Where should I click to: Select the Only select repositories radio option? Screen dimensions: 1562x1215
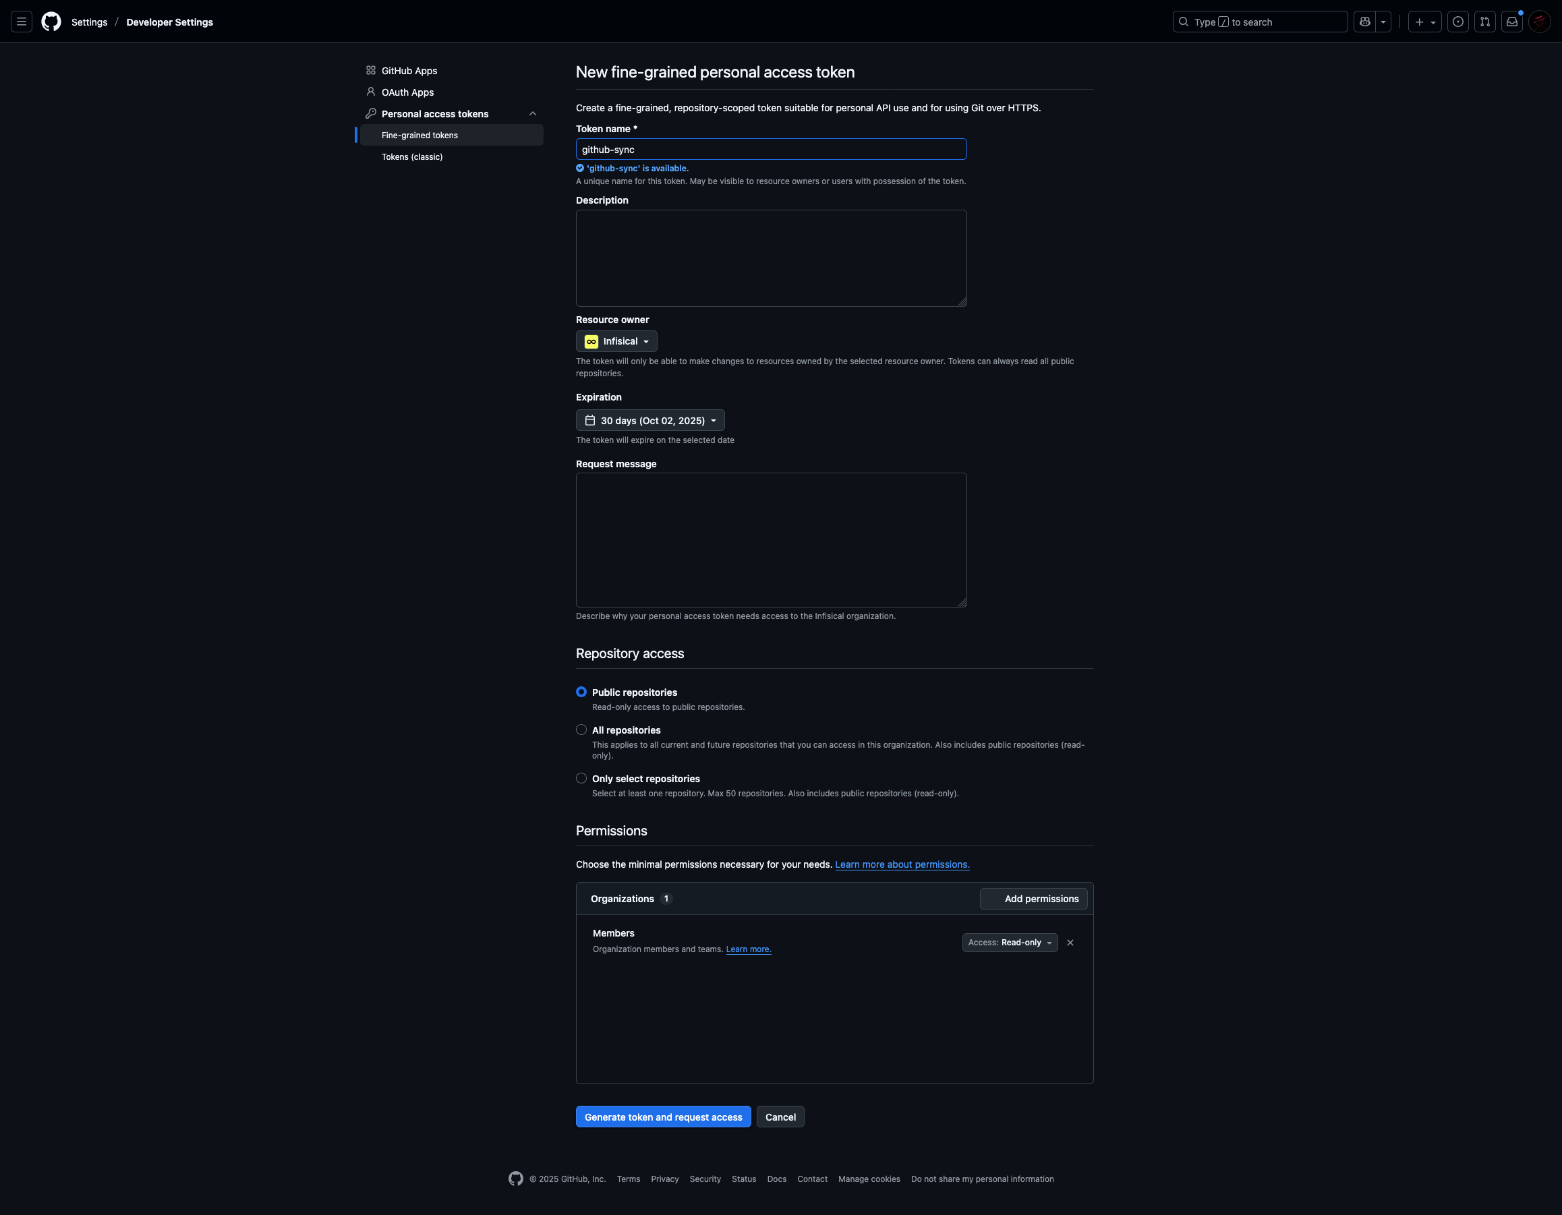(x=581, y=778)
